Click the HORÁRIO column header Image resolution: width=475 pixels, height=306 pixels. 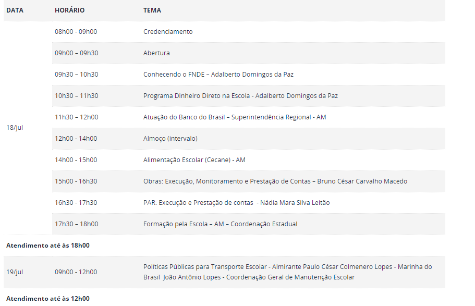(x=70, y=10)
